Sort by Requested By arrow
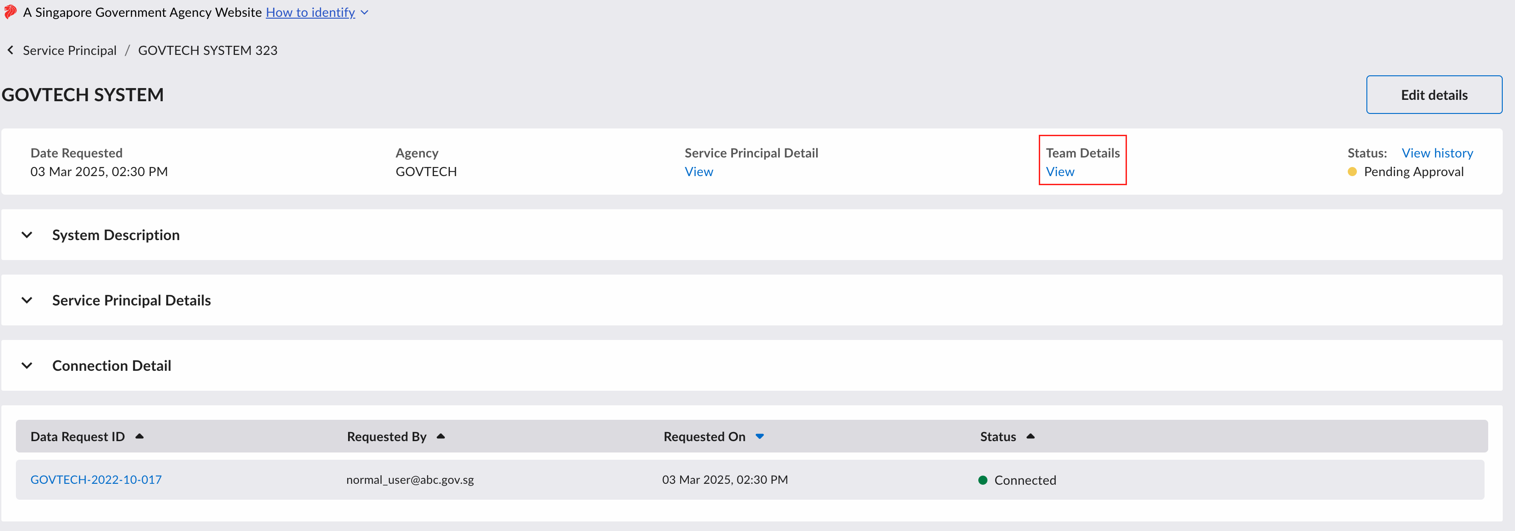The height and width of the screenshot is (531, 1515). click(440, 437)
